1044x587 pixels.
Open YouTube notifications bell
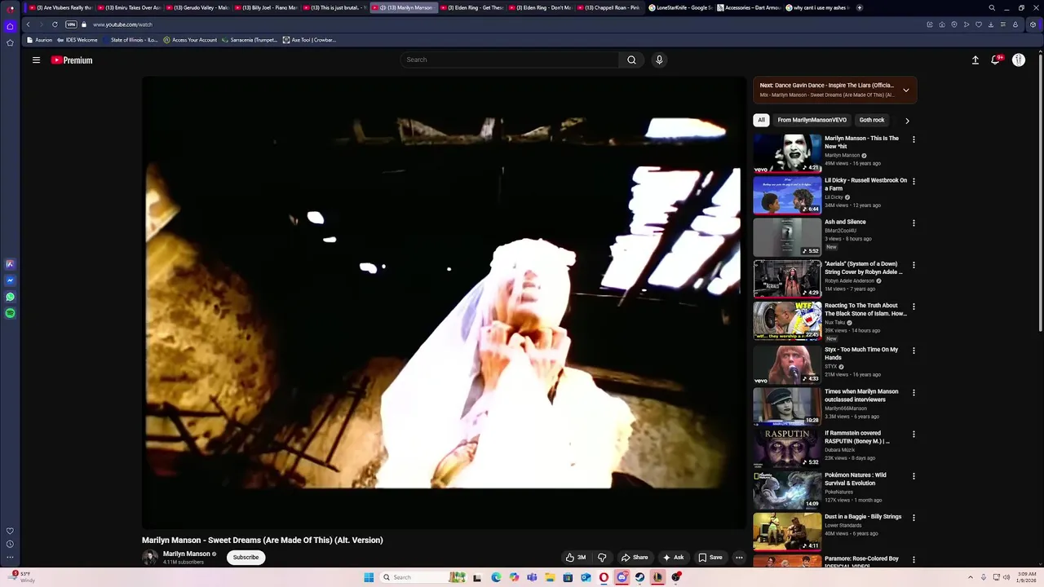tap(996, 60)
